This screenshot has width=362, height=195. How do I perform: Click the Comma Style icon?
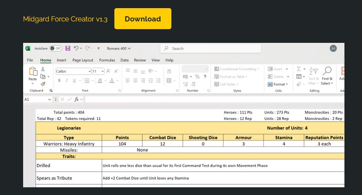click(x=205, y=76)
